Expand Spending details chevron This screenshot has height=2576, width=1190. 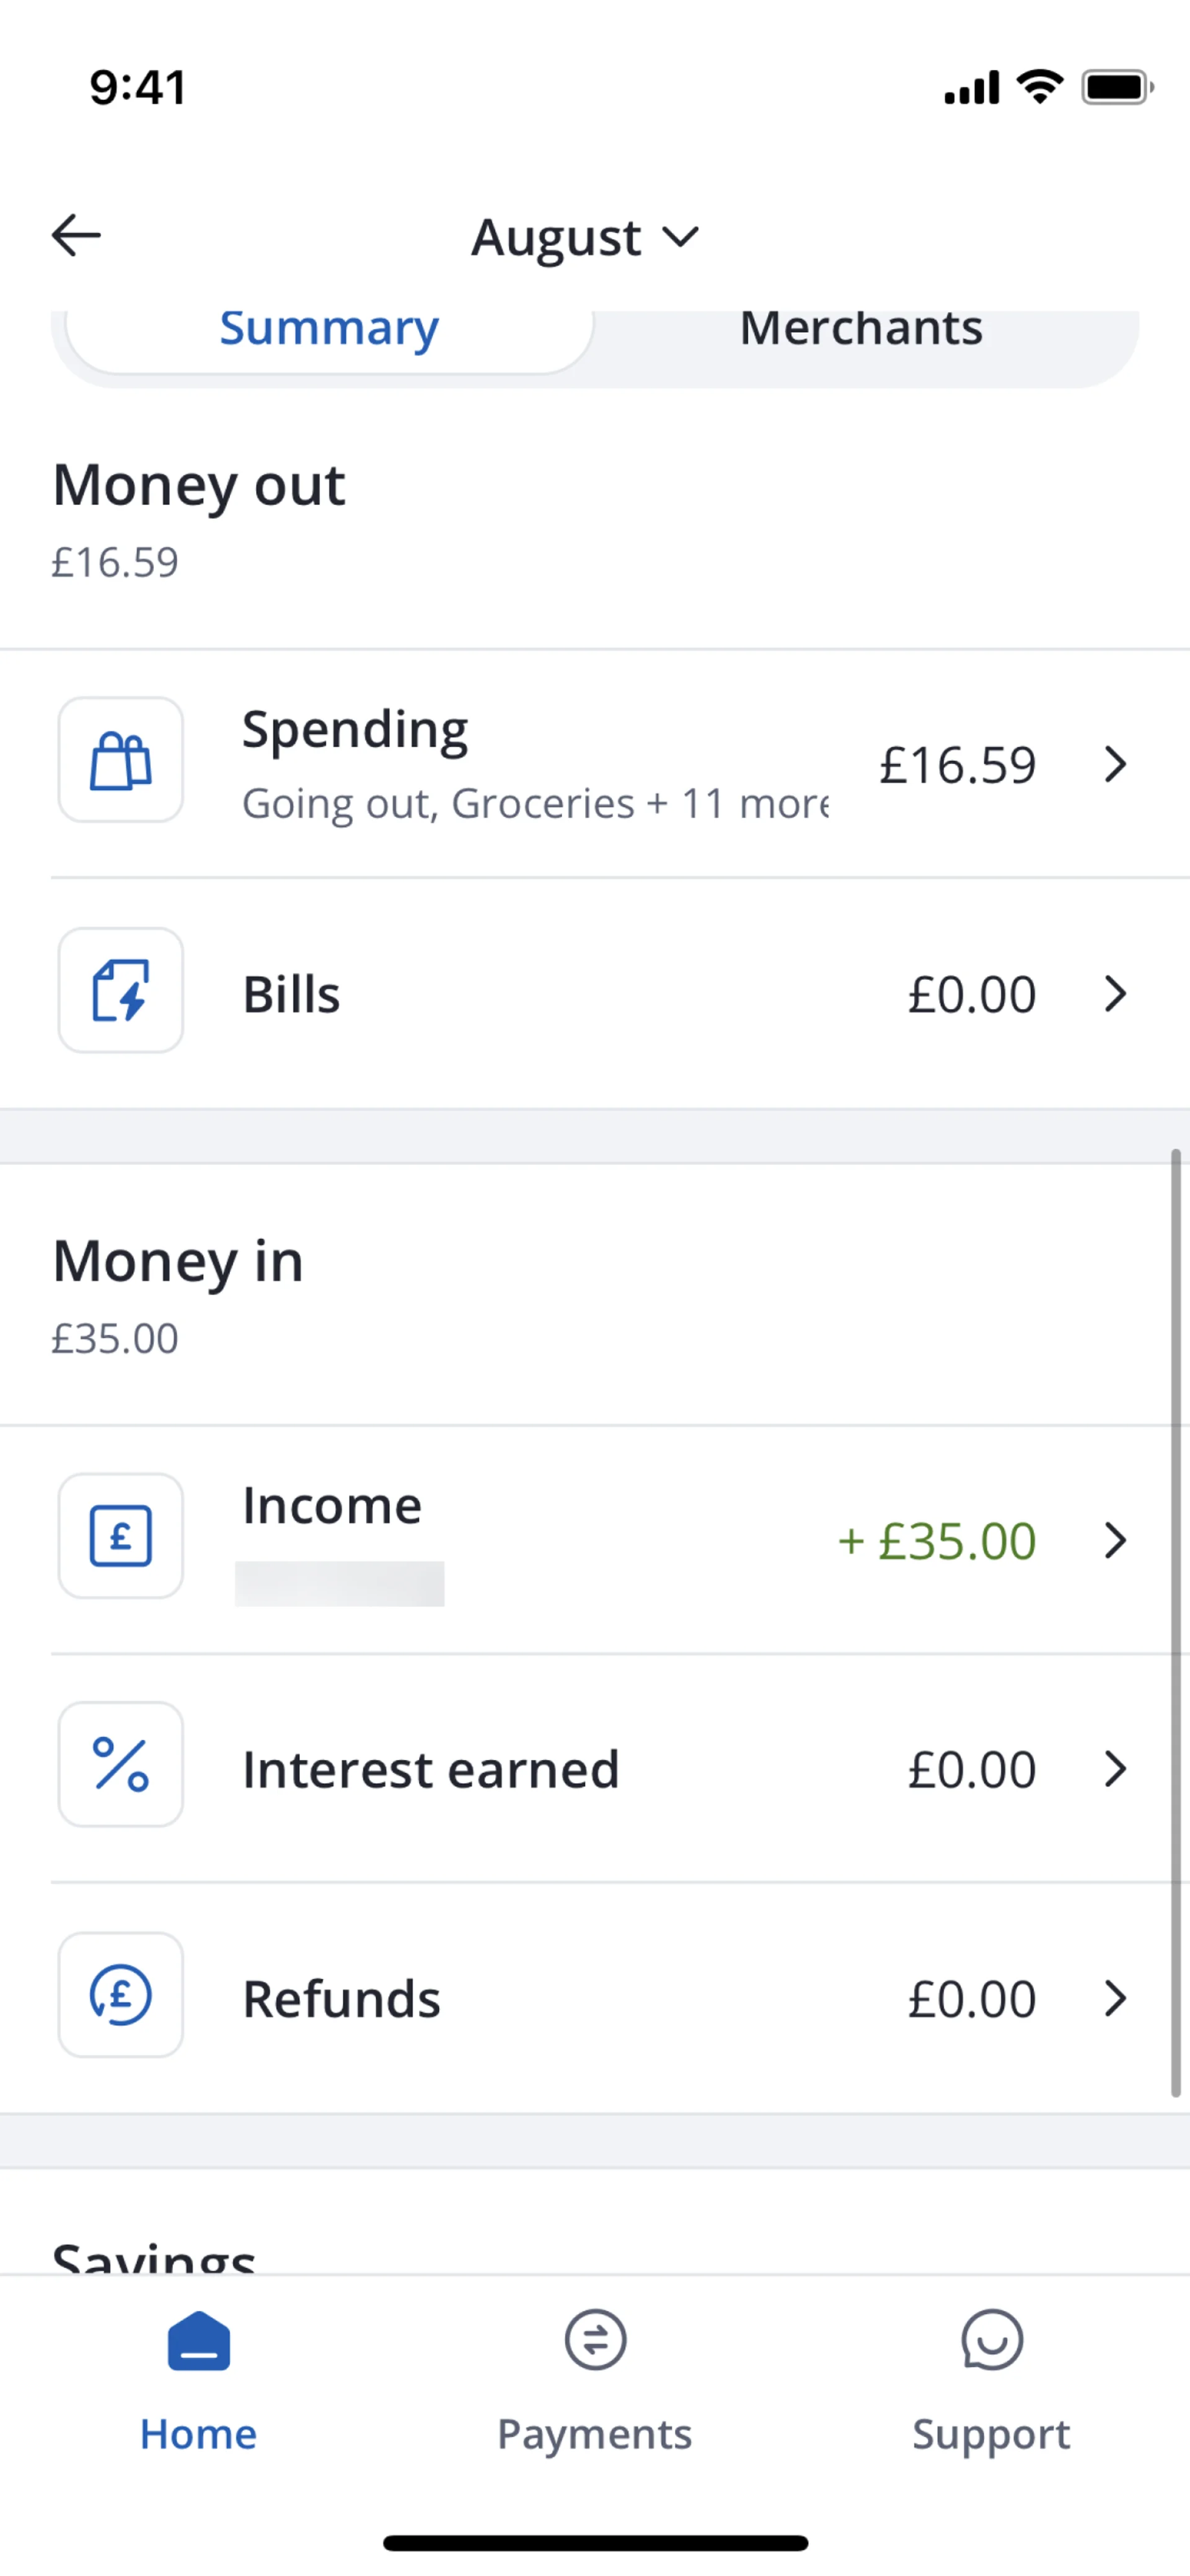[x=1115, y=765]
